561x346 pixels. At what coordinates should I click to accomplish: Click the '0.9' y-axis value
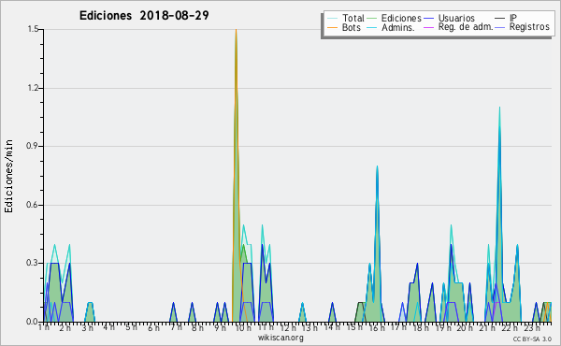(33, 146)
